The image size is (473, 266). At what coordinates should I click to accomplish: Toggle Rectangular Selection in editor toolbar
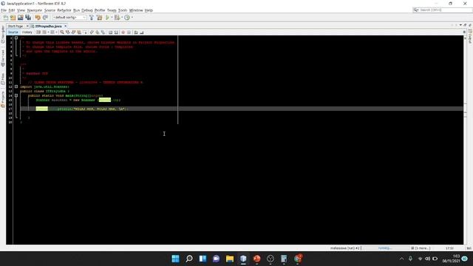click(x=85, y=33)
